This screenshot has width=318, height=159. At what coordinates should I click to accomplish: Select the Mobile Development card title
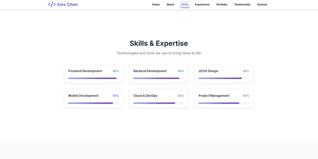[83, 96]
